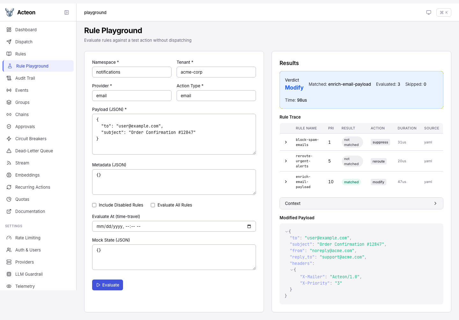Collapse the sidebar with the panel toggle
459x320 pixels.
67,12
